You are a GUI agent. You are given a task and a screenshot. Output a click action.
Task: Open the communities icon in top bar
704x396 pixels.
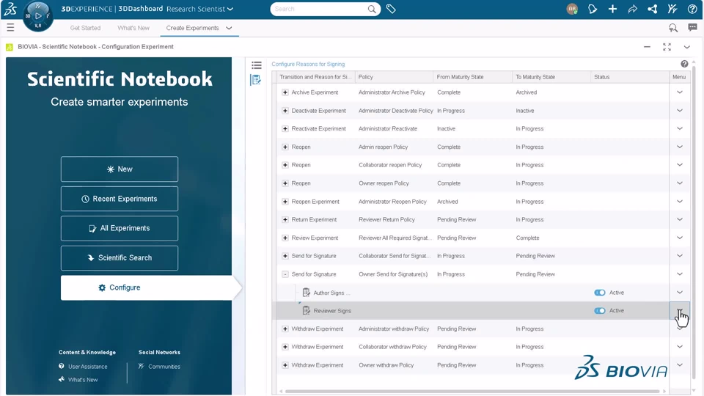click(x=672, y=9)
